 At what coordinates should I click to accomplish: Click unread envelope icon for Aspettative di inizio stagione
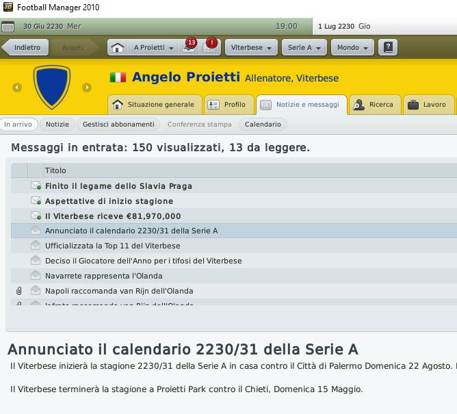[x=36, y=201]
